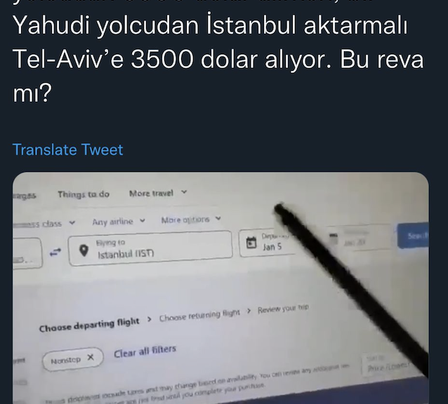Click the Translate Tweet link
The image size is (448, 404).
click(x=67, y=149)
